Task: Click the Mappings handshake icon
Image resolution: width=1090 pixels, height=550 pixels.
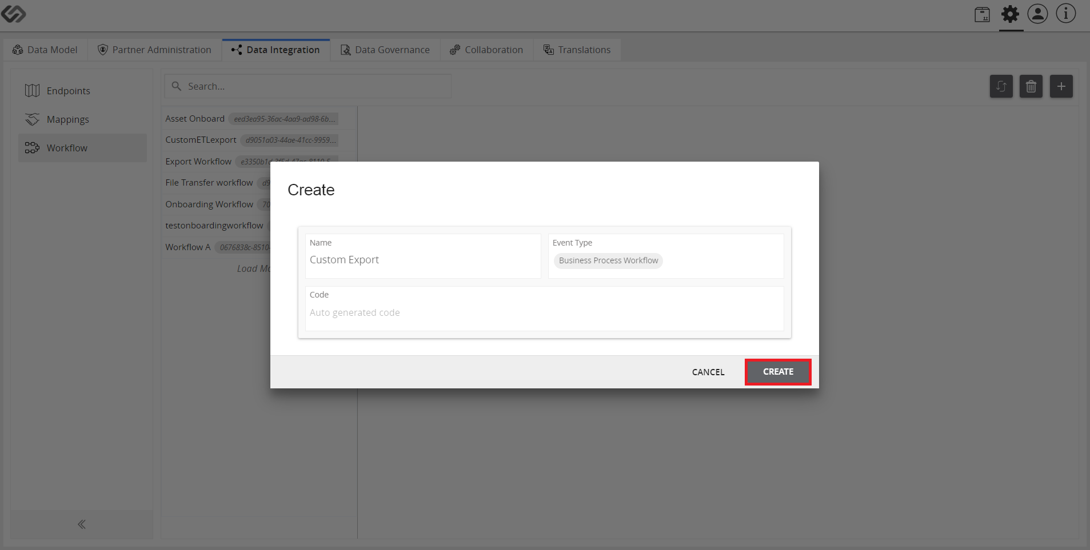Action: 32,119
